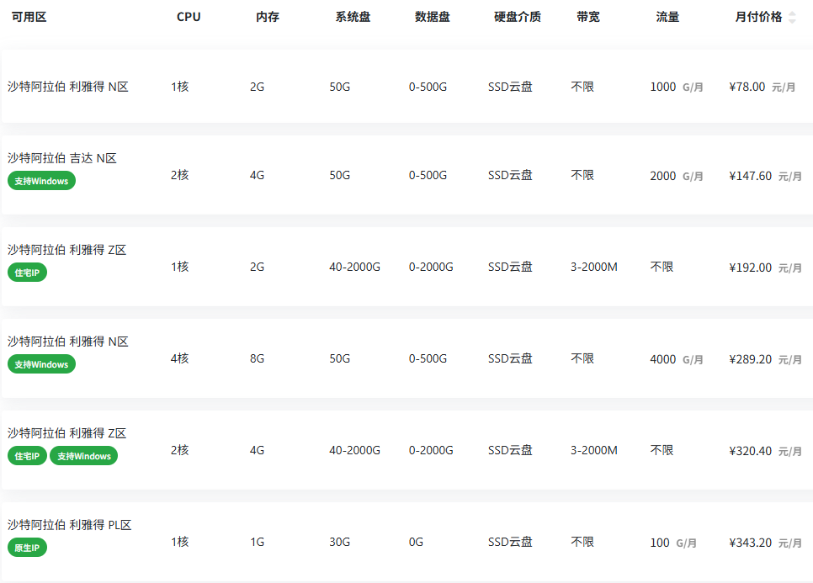Click 住宅IP badge in the ¥192.00 row

(27, 273)
